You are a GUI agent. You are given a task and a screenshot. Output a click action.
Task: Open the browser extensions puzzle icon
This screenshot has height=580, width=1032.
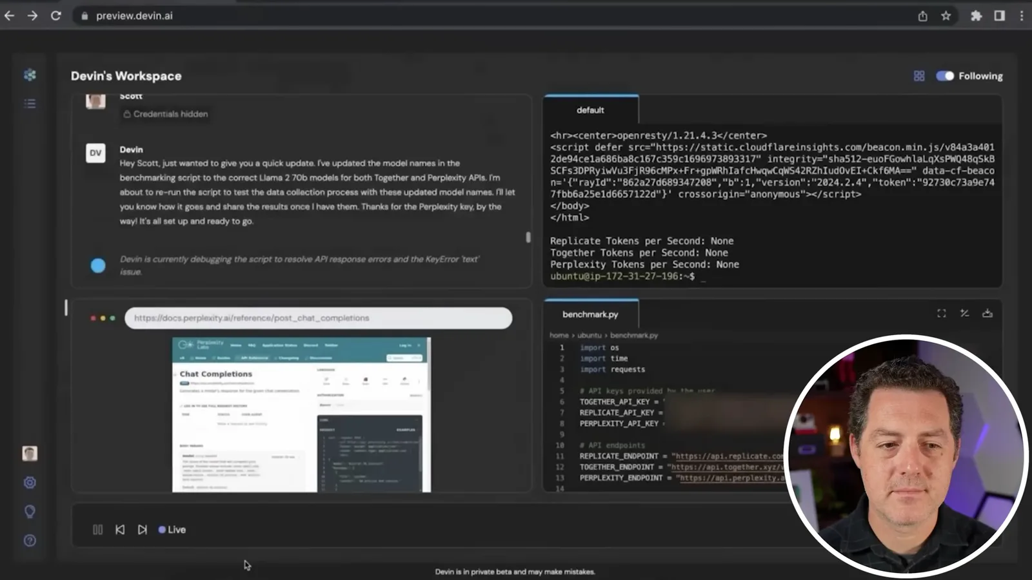976,16
